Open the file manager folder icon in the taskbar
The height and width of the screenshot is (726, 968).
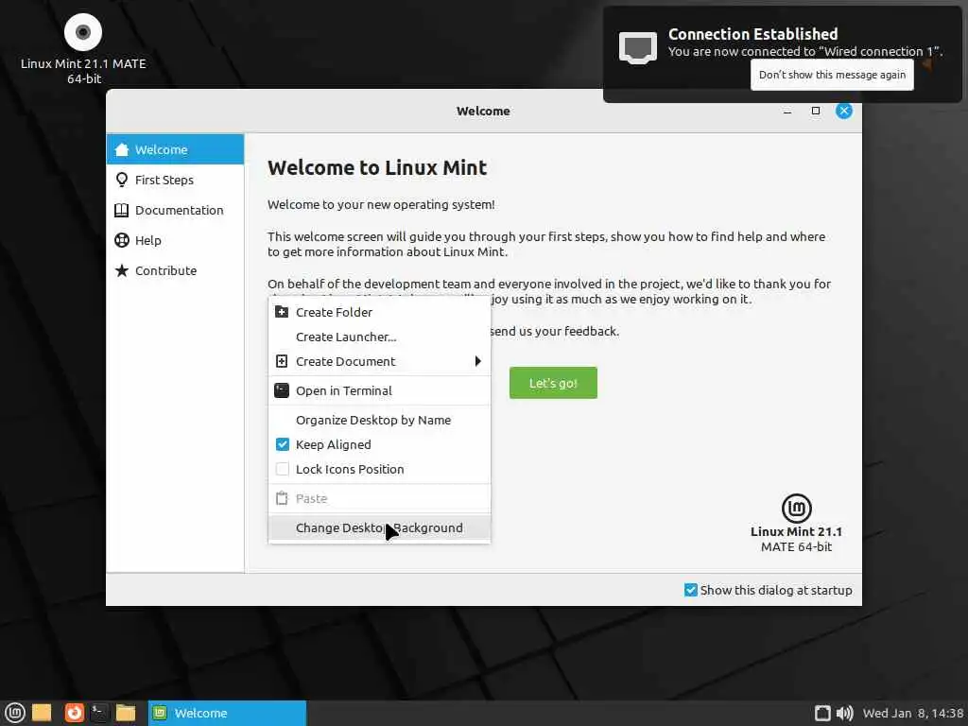(x=126, y=713)
